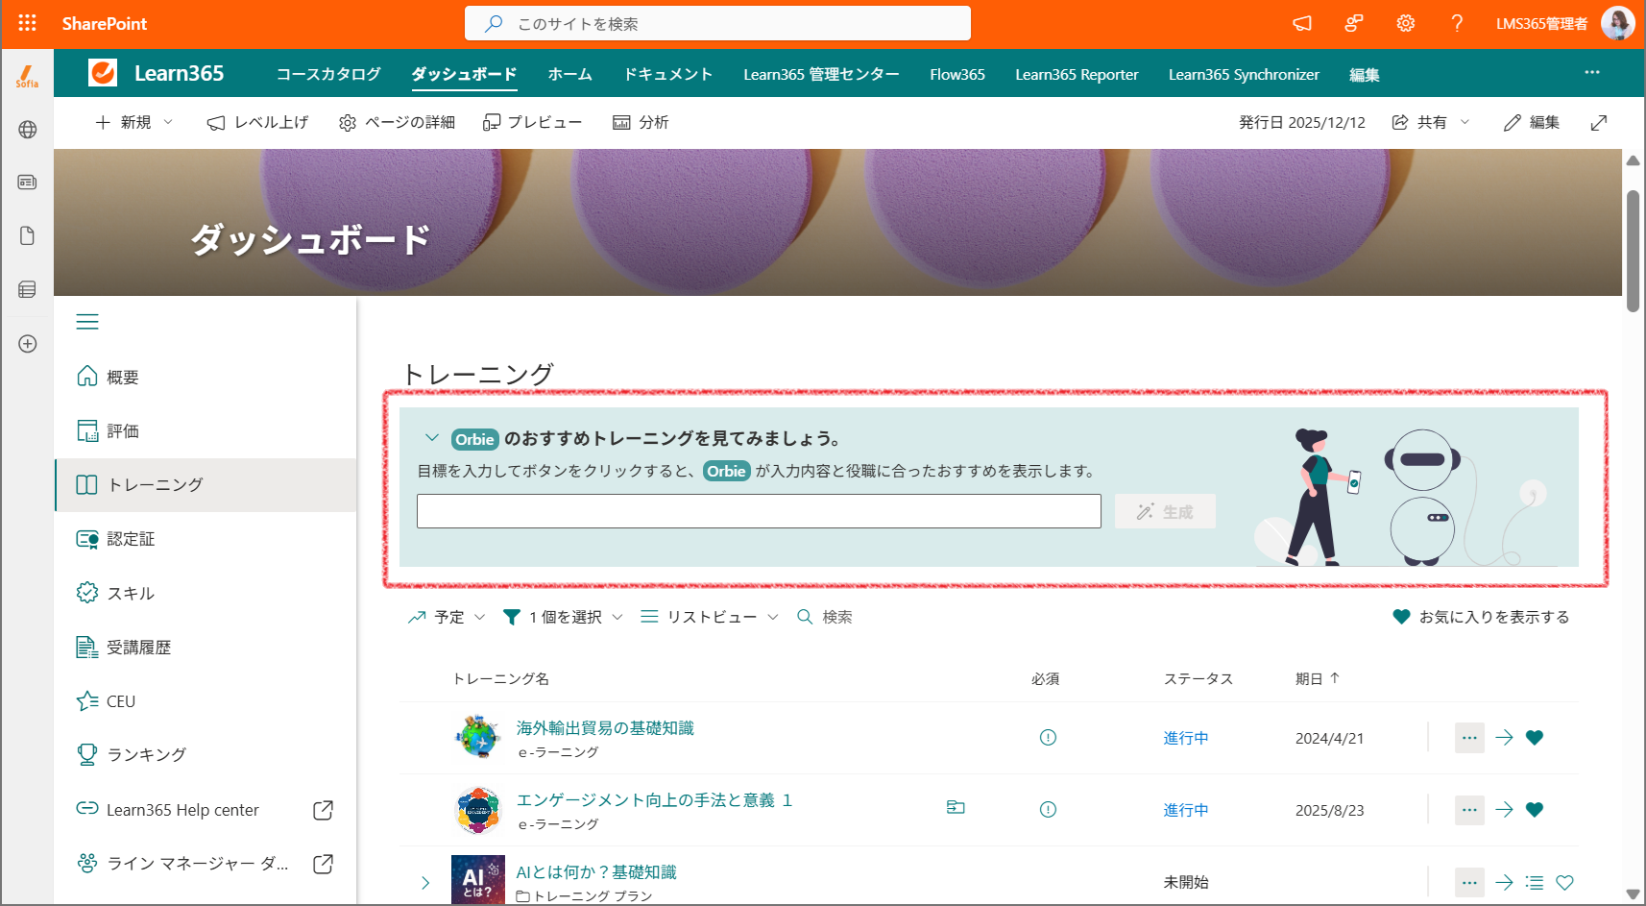Click the 生成 generate button

1165,511
